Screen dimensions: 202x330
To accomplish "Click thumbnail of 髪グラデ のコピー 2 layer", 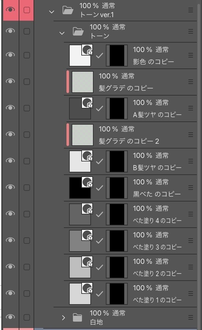I will coord(83,135).
